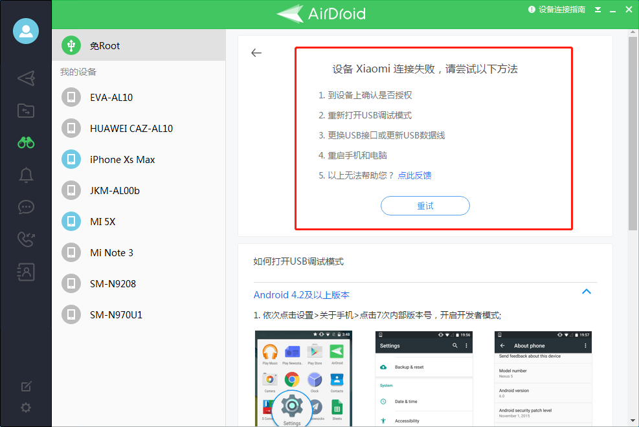Open the Files folder icon in sidebar

26,111
